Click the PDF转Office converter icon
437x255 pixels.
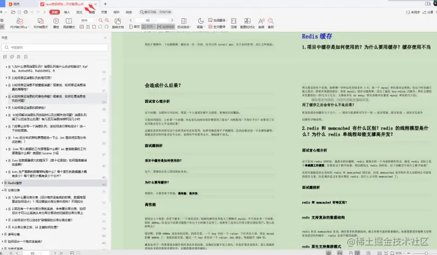coord(19,21)
